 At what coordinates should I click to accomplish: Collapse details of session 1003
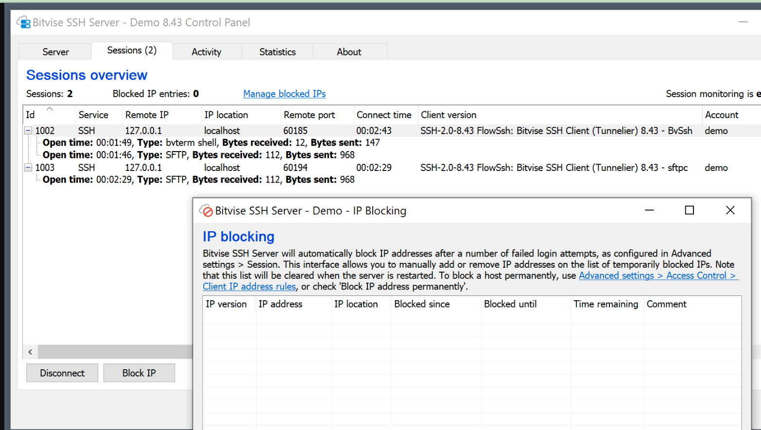[x=28, y=167]
